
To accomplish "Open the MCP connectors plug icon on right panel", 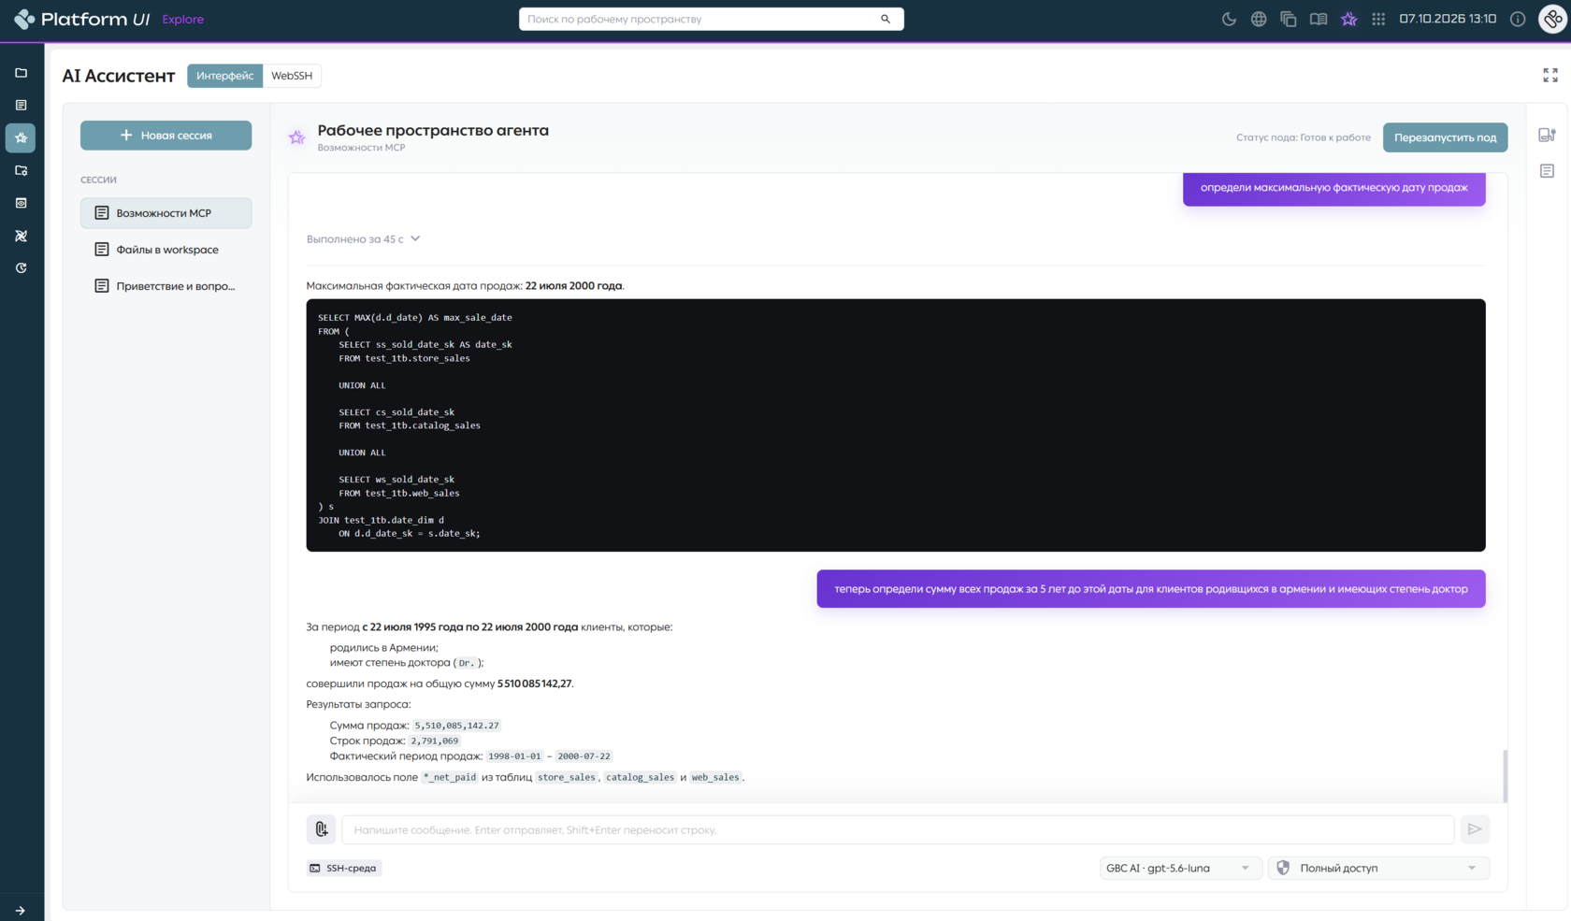I will 1548,135.
